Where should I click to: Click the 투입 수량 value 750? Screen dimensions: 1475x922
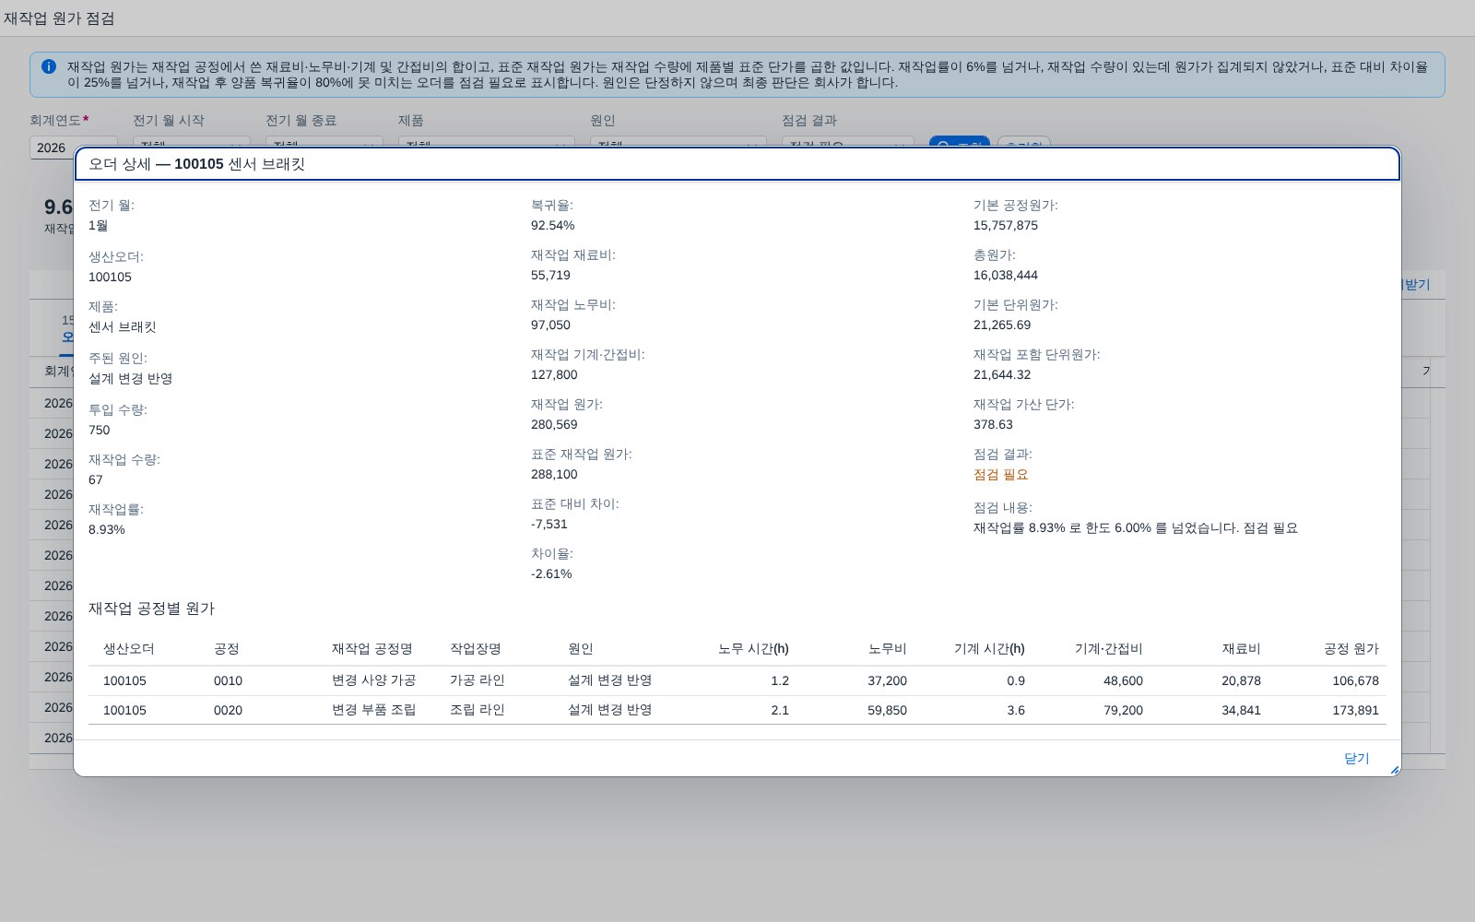[99, 430]
